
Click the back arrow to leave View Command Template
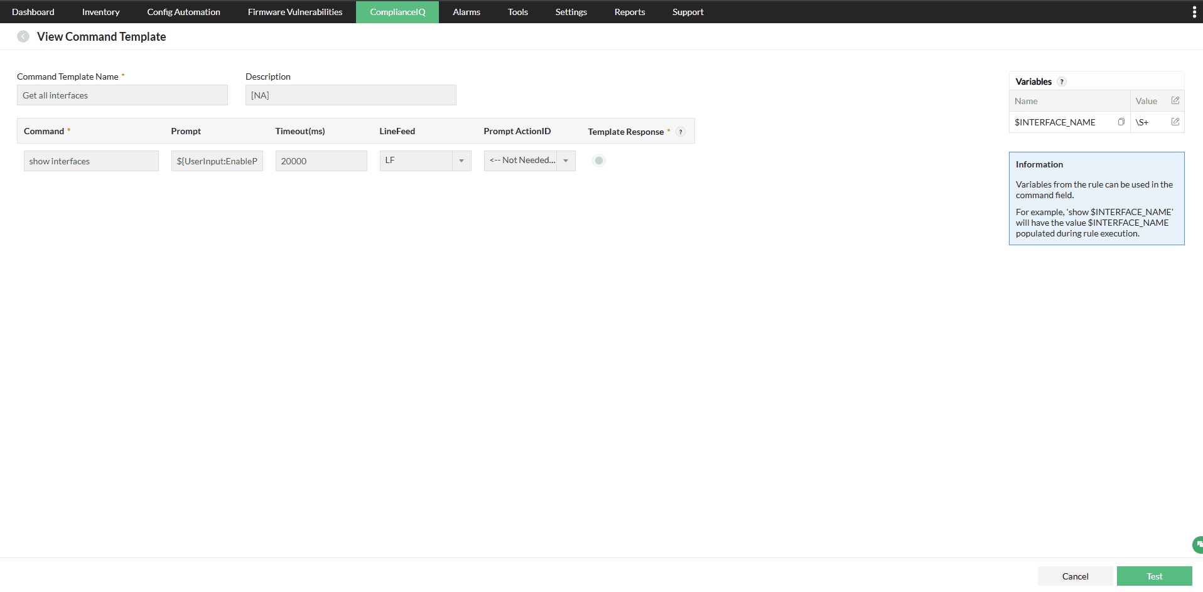pyautogui.click(x=23, y=36)
